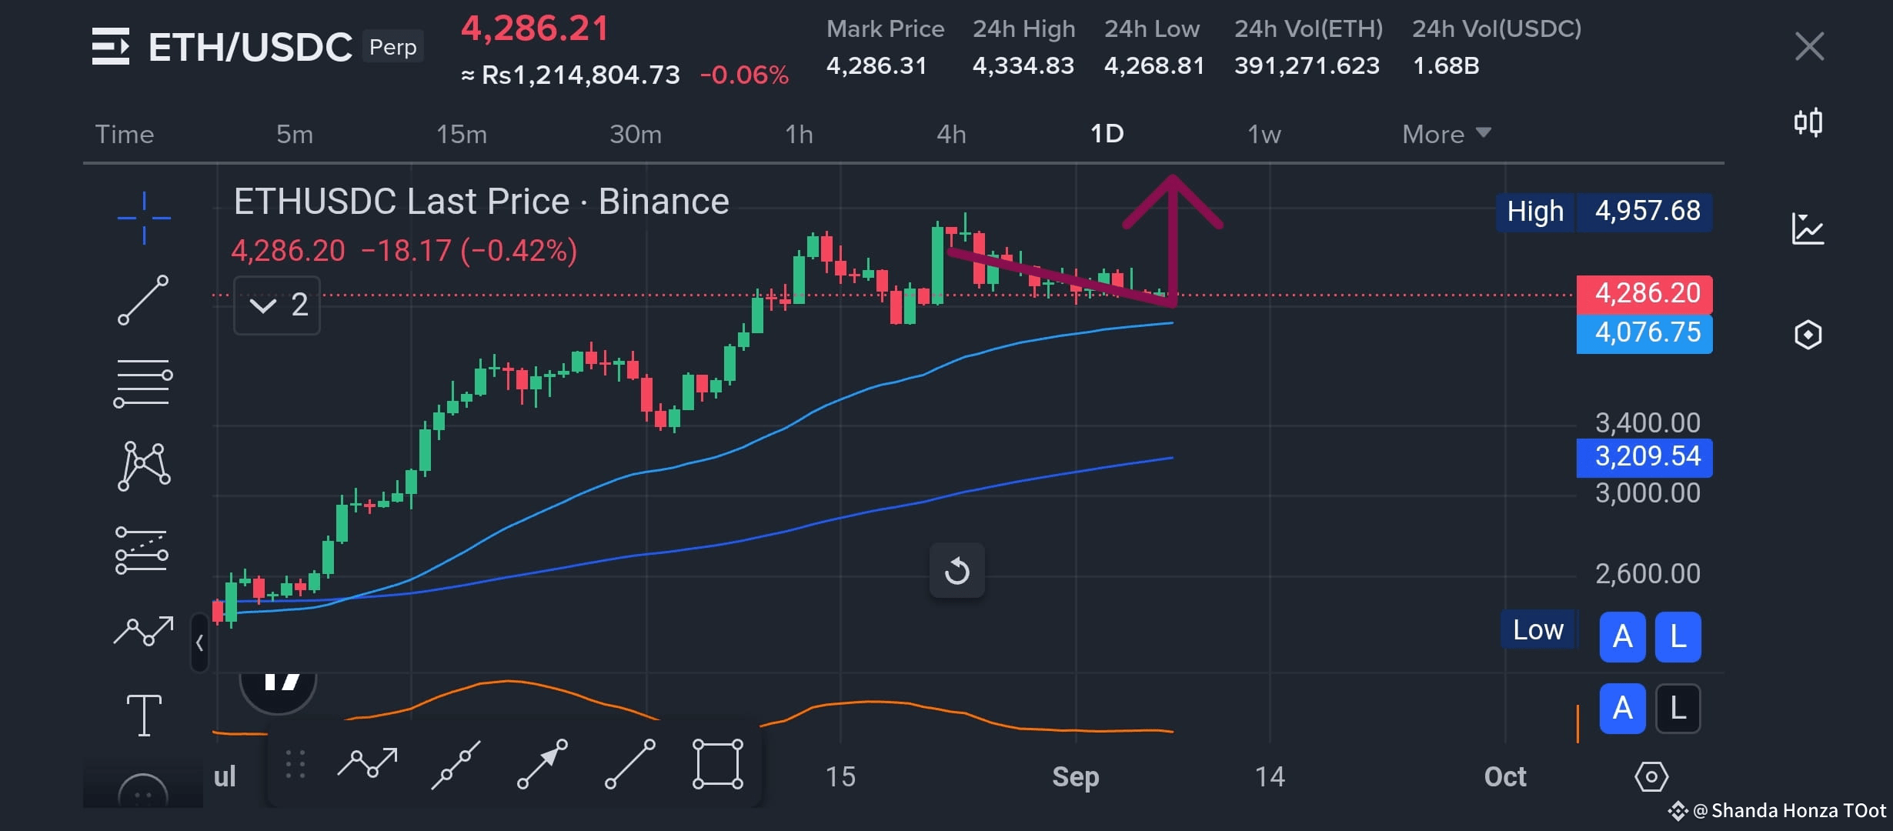Toggle log scale L on main chart
This screenshot has width=1893, height=831.
point(1678,637)
